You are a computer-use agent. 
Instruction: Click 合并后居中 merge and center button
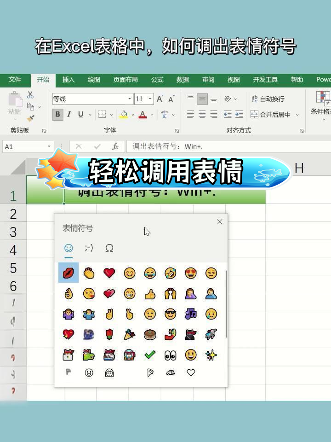coord(270,115)
